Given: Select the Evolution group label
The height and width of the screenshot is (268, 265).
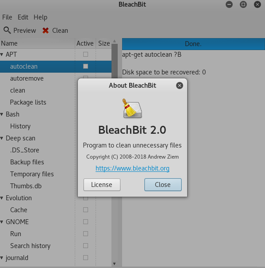Looking at the screenshot, I should 19,198.
